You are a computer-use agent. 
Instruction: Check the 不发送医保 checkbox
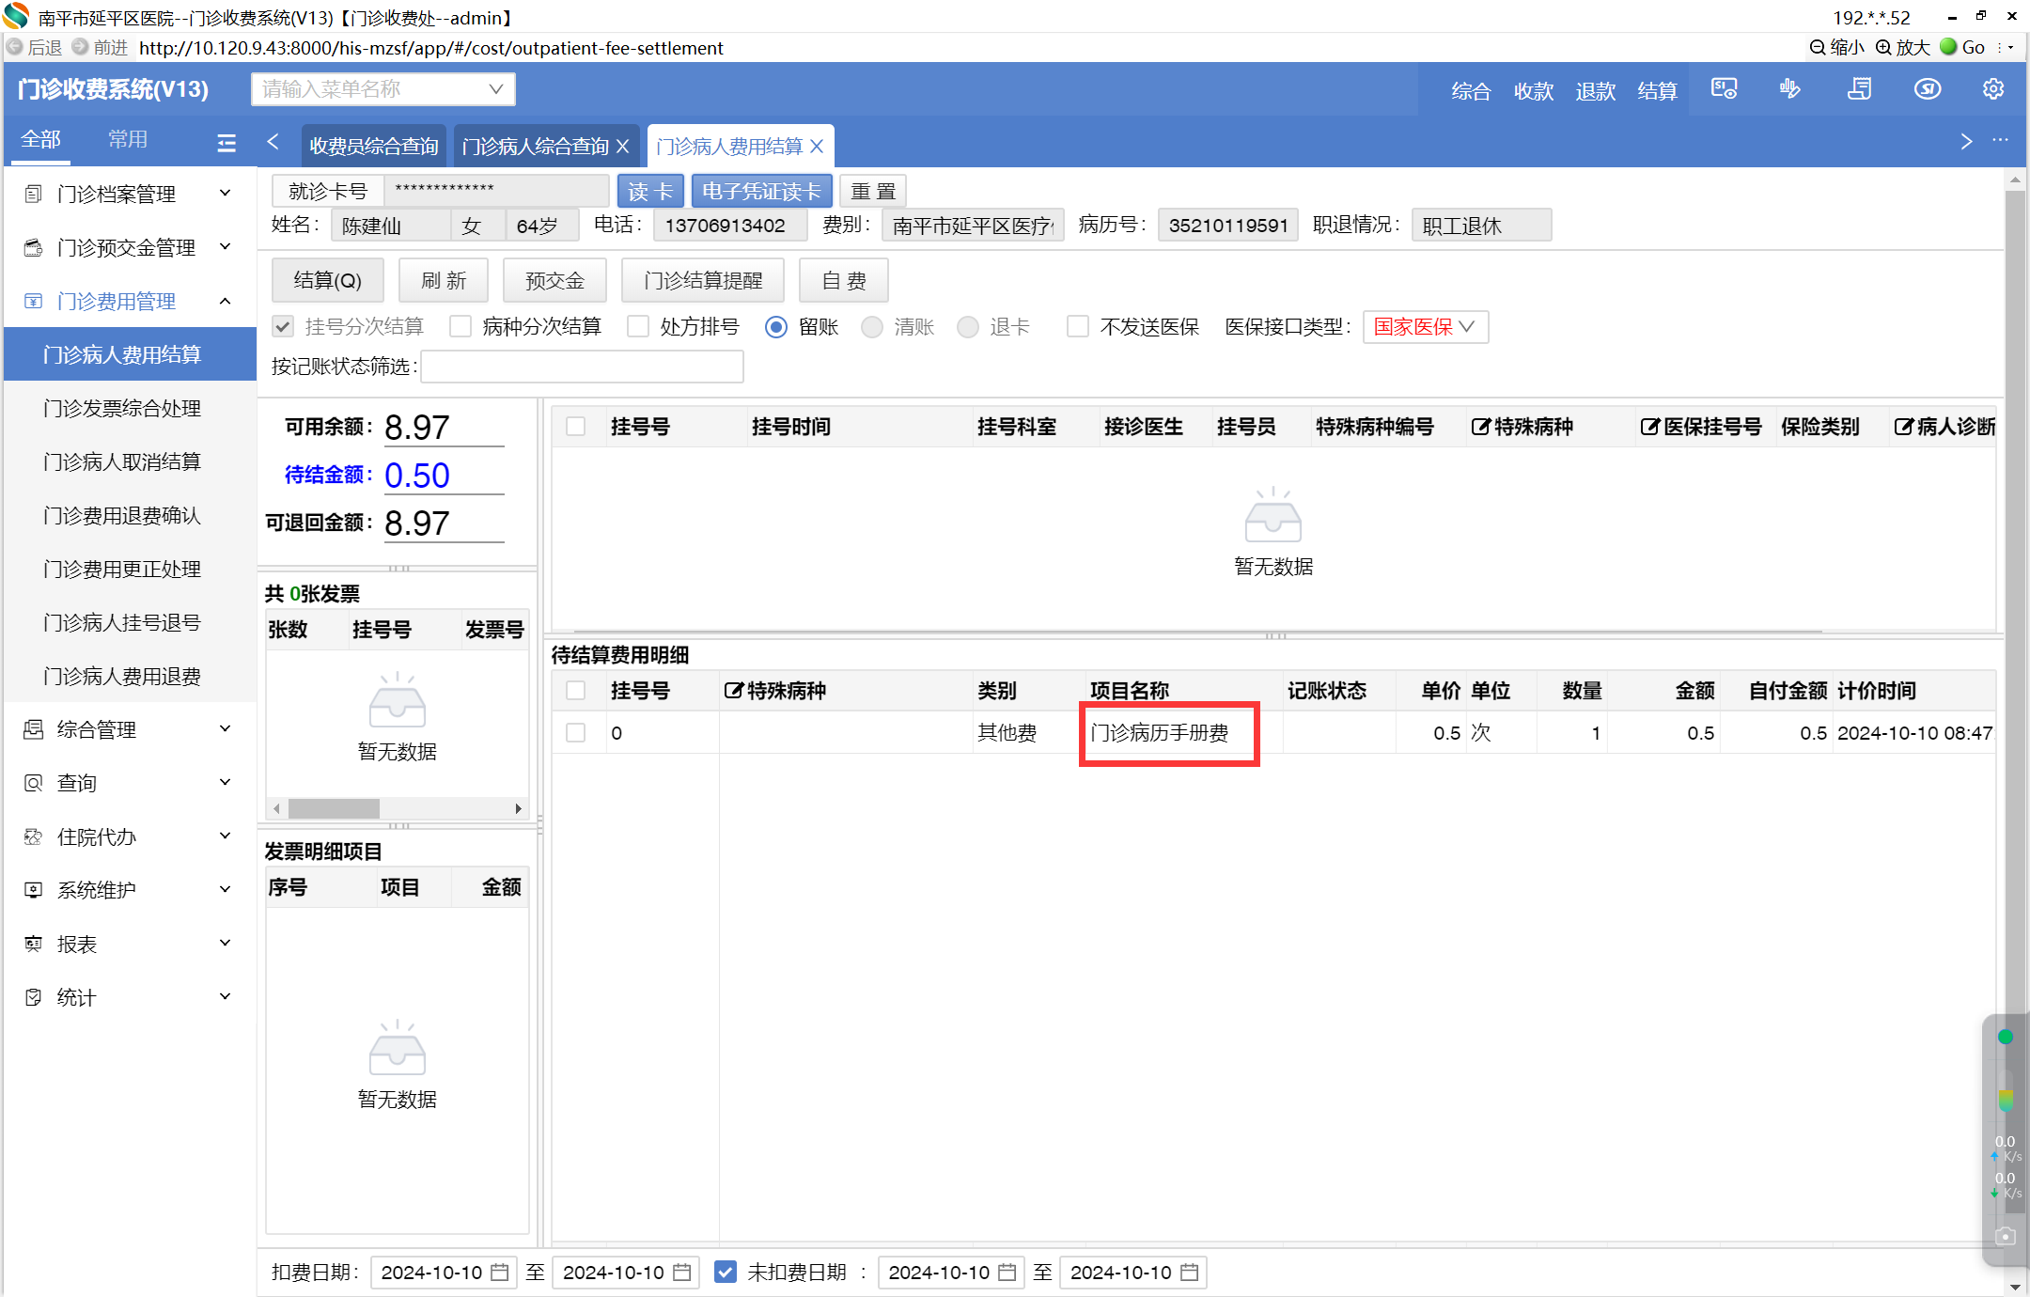point(1078,326)
